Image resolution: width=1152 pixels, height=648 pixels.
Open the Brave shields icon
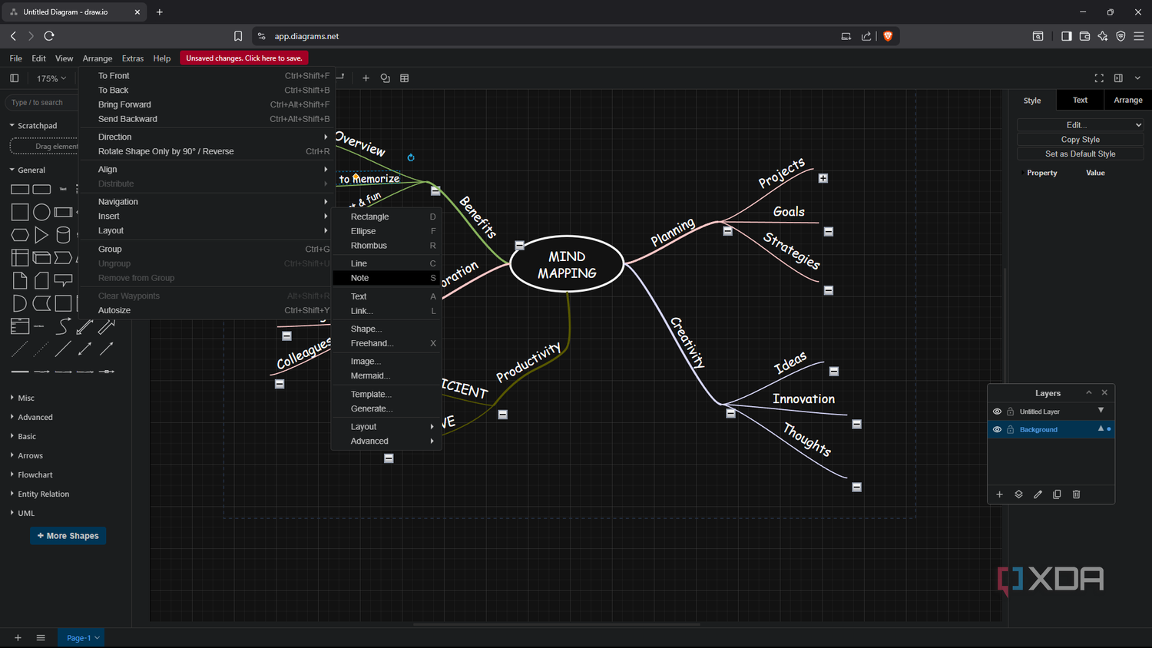click(x=888, y=36)
